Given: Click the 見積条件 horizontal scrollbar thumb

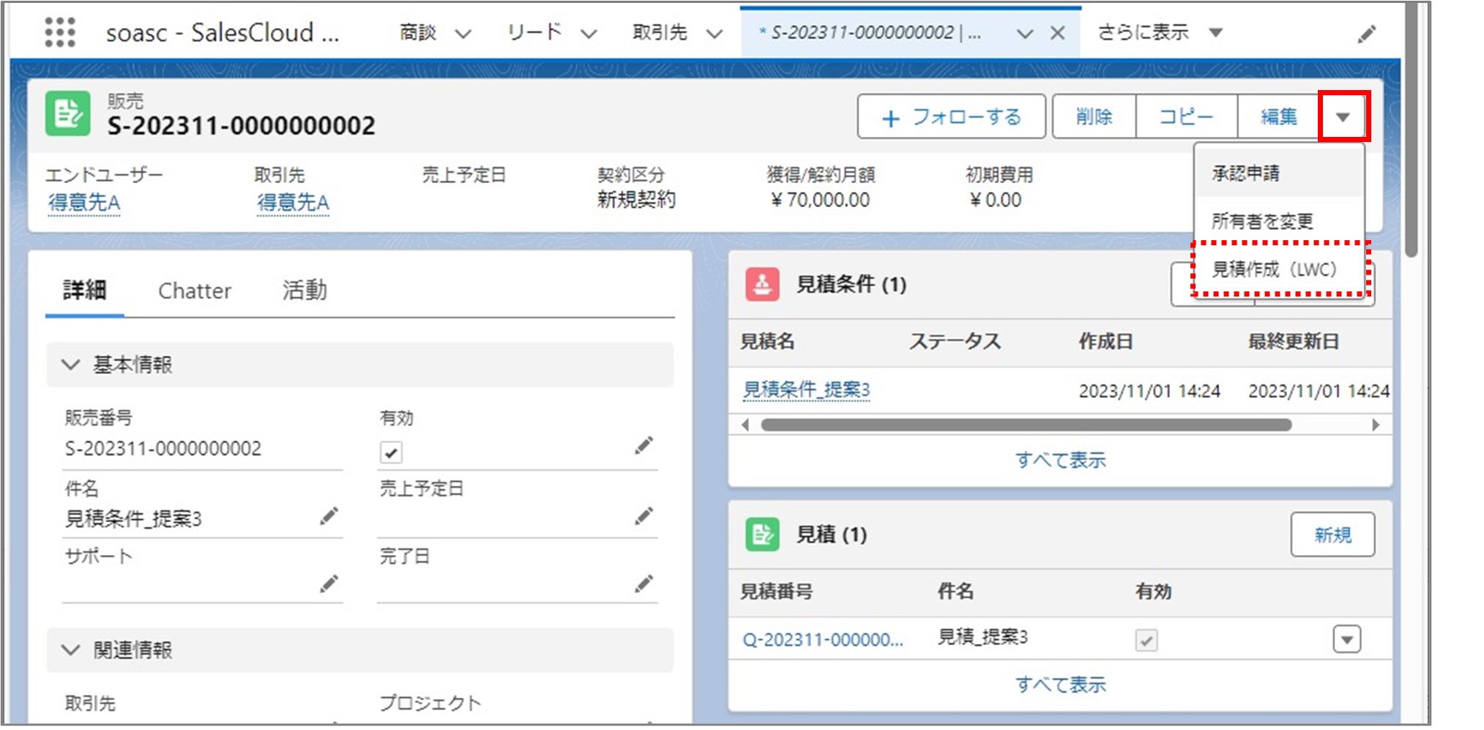Looking at the screenshot, I should [x=1026, y=425].
